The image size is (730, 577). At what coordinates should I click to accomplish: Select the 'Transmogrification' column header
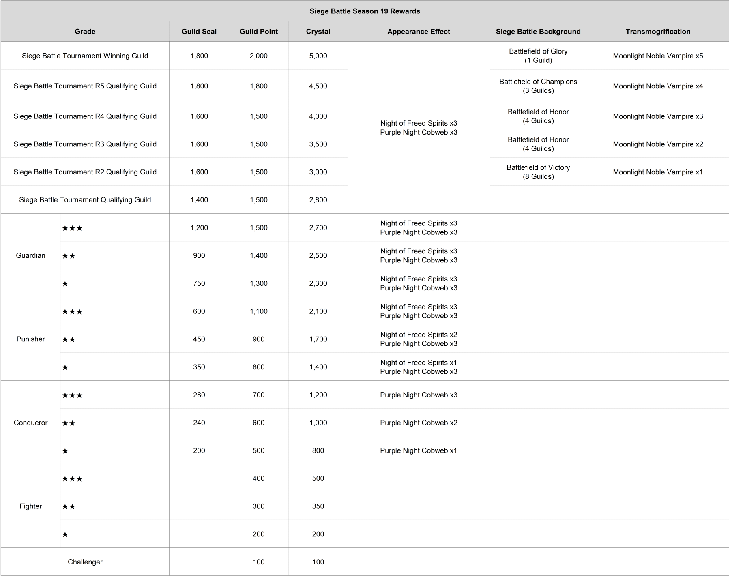[658, 32]
